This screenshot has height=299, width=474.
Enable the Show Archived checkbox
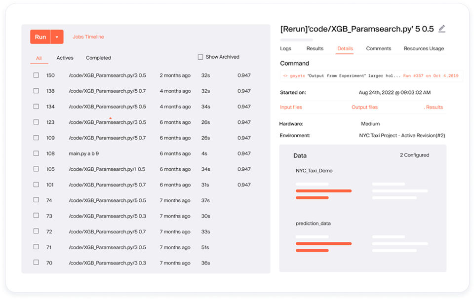200,57
